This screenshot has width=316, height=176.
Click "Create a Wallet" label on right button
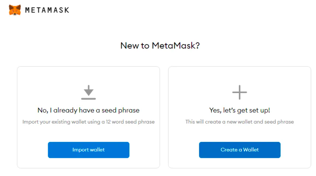tap(240, 150)
